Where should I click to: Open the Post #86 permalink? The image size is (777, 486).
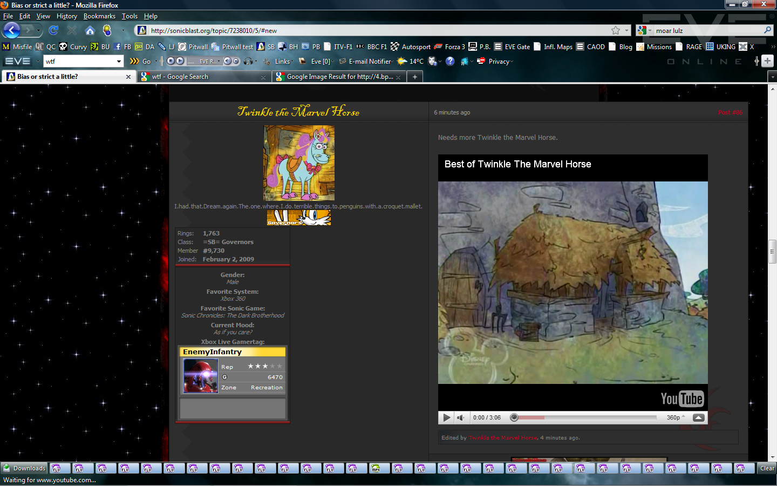730,112
